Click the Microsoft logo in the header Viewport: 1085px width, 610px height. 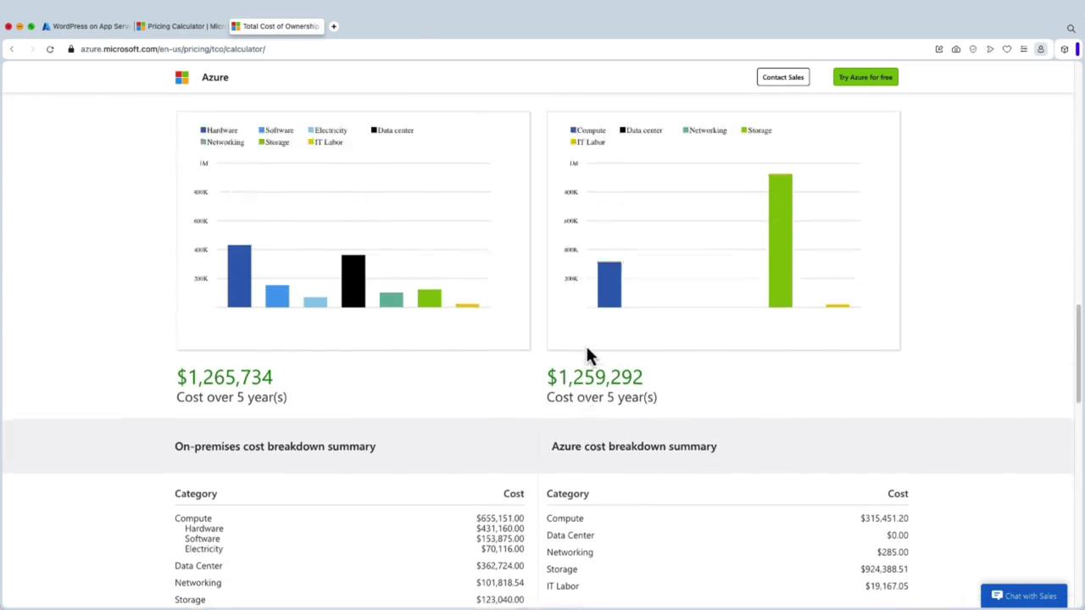point(181,77)
